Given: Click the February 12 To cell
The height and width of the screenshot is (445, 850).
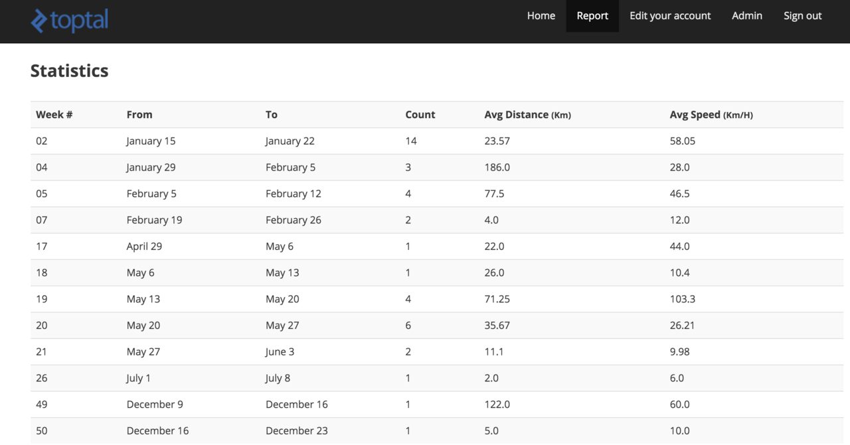Looking at the screenshot, I should 293,194.
